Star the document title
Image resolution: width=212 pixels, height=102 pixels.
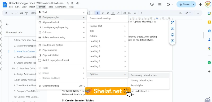pos(68,3)
